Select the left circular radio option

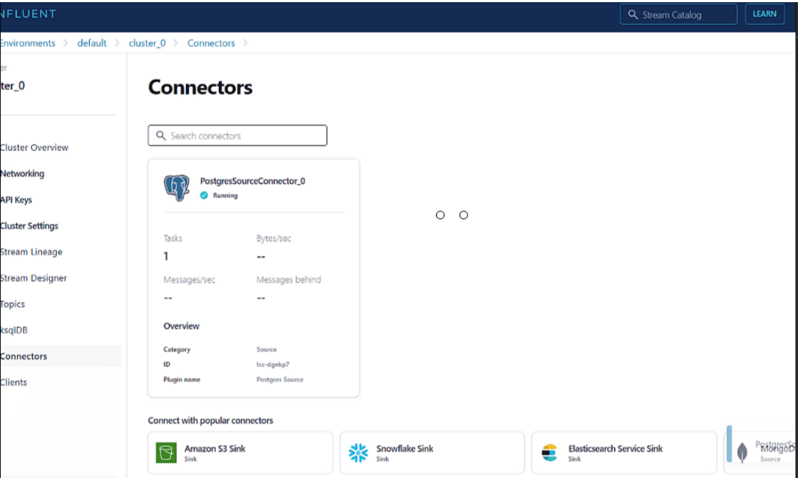[x=440, y=214]
